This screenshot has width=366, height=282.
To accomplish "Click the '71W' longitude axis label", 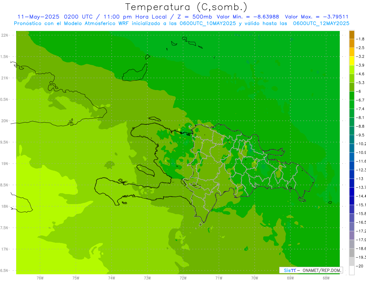I will 219,278.
